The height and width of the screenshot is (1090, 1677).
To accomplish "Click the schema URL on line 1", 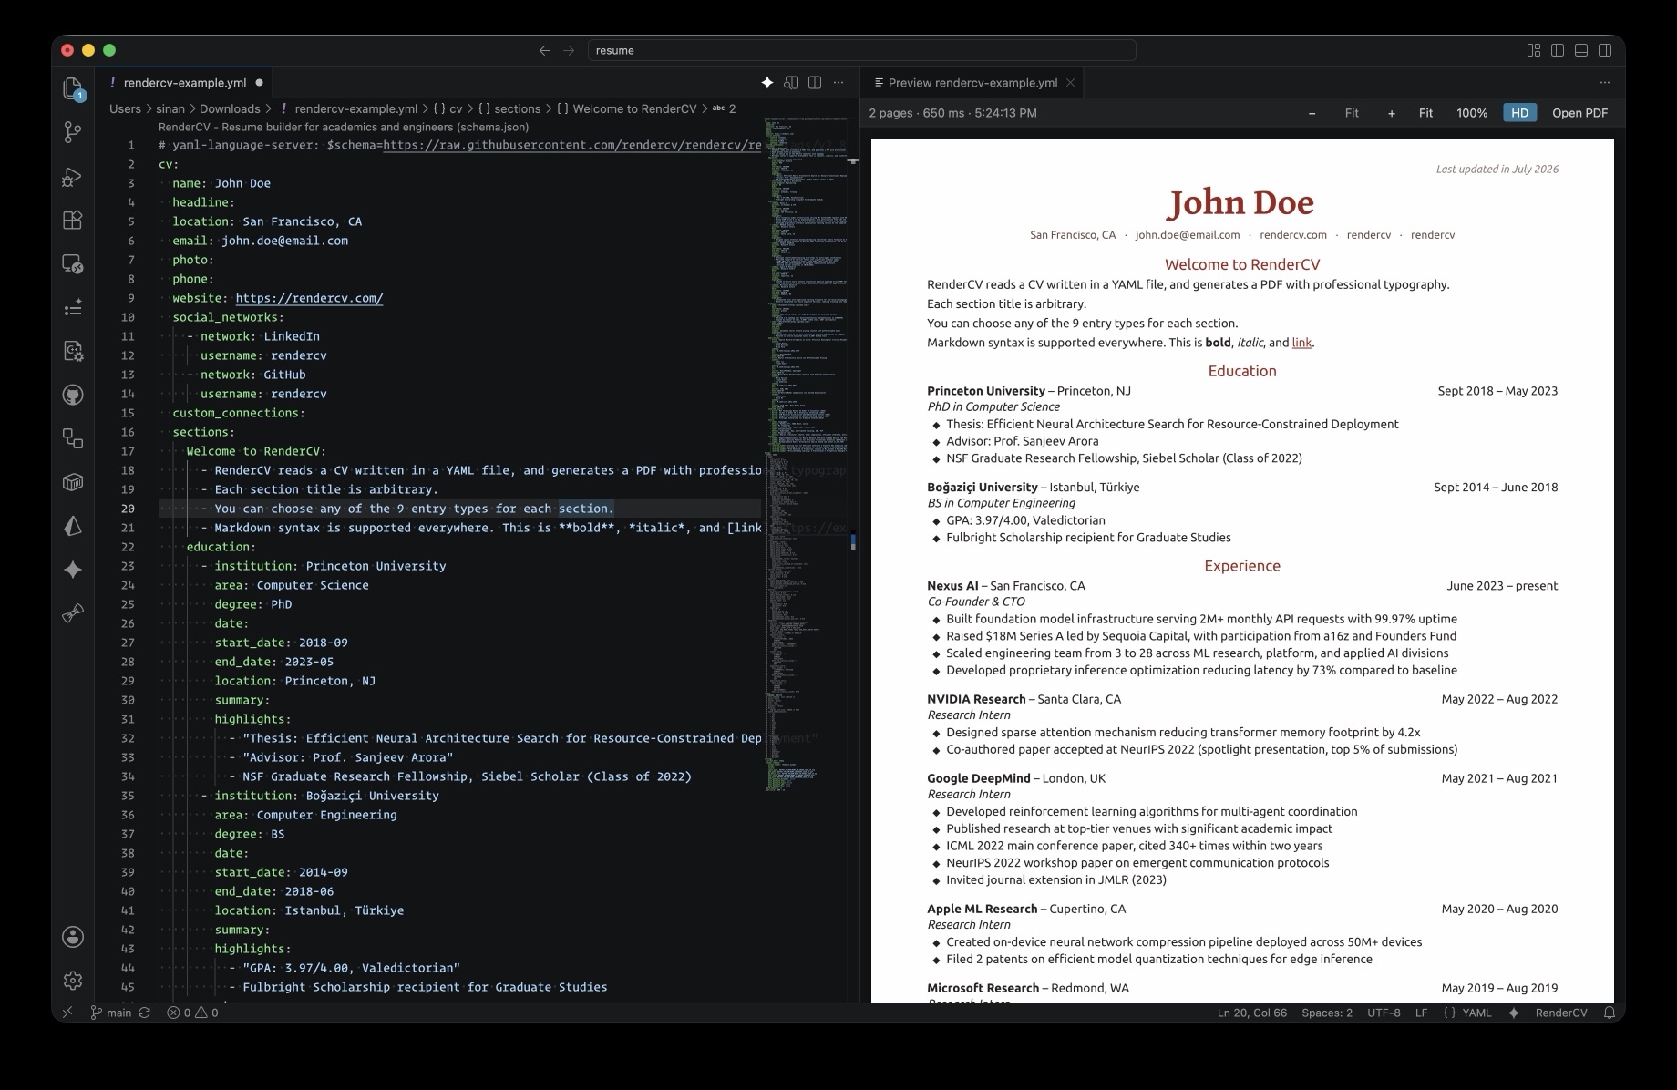I will pos(571,145).
